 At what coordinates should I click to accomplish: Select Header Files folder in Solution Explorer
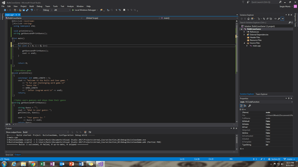coord(255,37)
